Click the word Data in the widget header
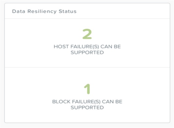Screen dimensions: 174x128 (19, 11)
